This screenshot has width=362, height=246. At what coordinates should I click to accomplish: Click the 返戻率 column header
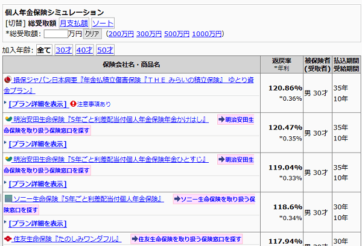point(281,65)
